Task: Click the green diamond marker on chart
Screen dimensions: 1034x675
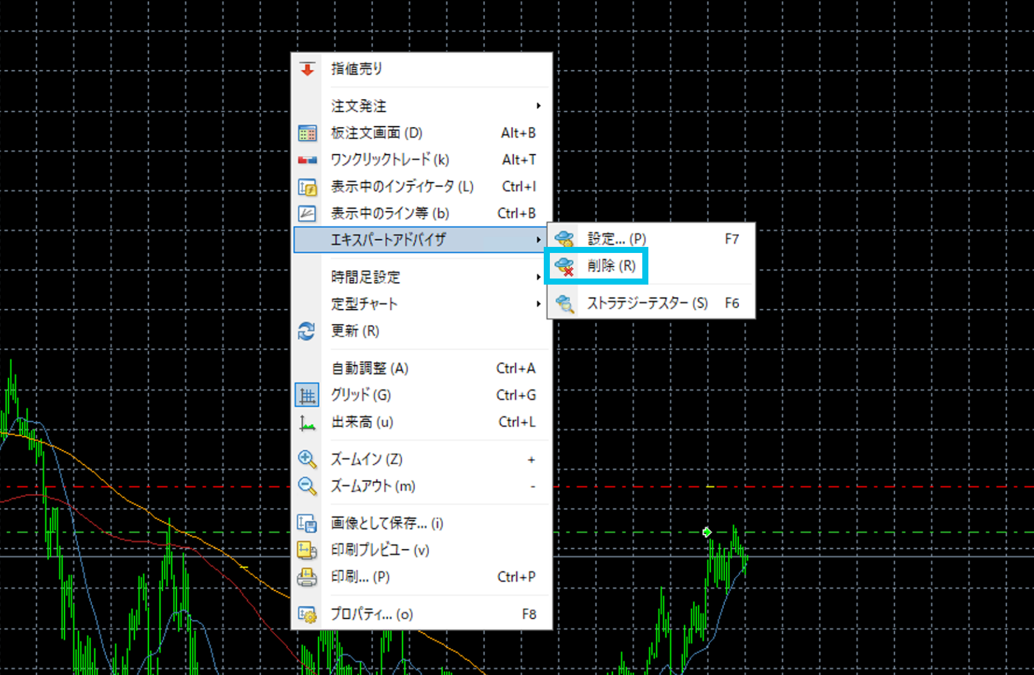Action: (x=707, y=533)
